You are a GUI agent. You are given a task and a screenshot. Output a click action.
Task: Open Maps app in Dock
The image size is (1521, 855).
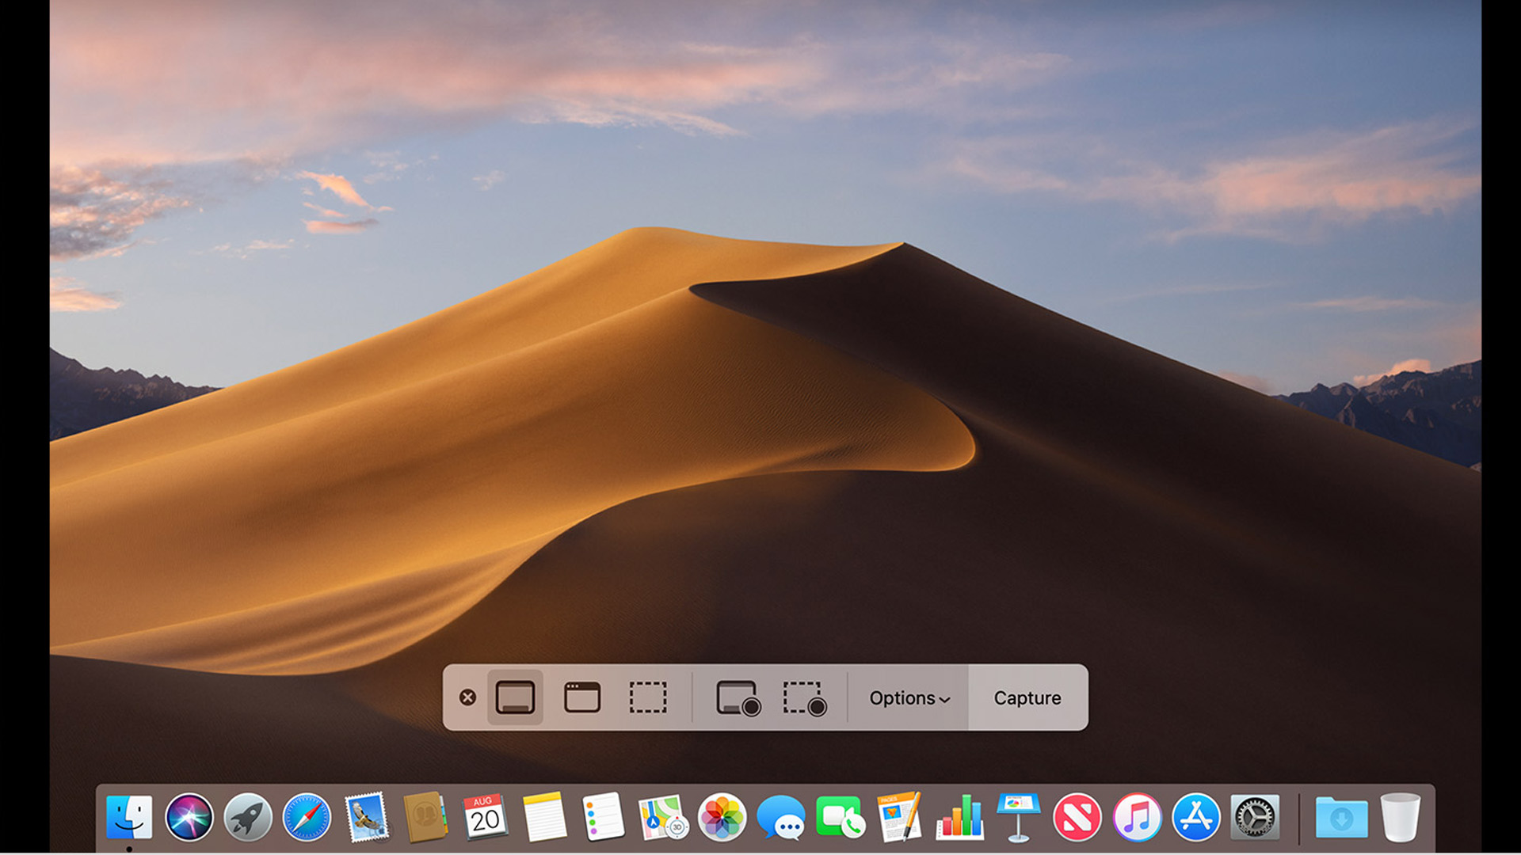663,817
